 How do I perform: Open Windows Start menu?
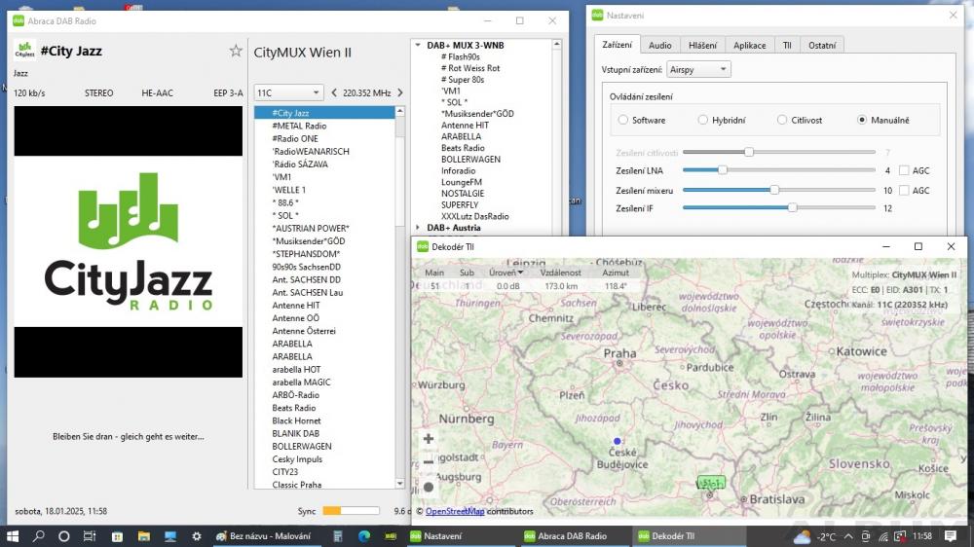pyautogui.click(x=13, y=536)
